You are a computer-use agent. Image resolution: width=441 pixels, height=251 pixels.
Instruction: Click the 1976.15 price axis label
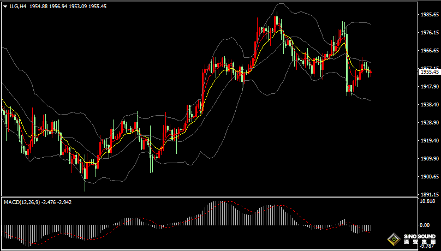(428, 33)
